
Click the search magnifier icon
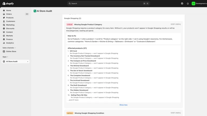pos(70,4)
